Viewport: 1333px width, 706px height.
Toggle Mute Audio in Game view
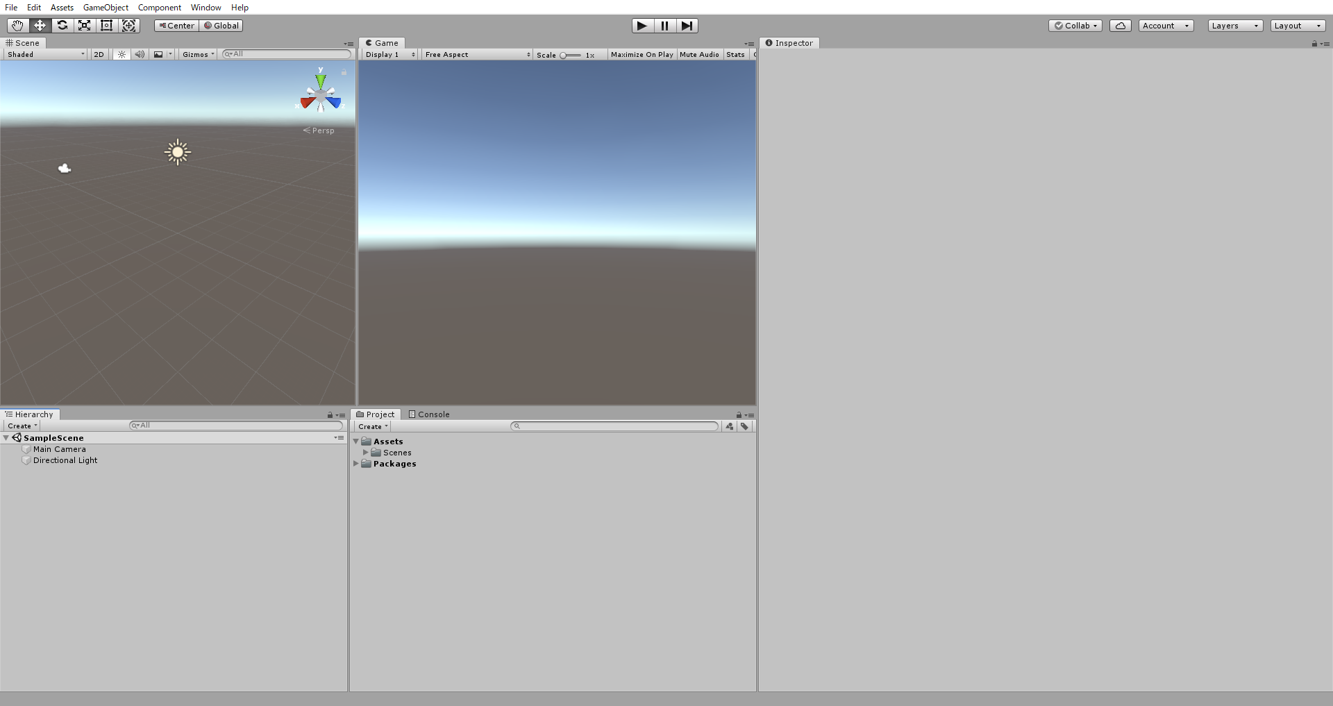tap(699, 54)
